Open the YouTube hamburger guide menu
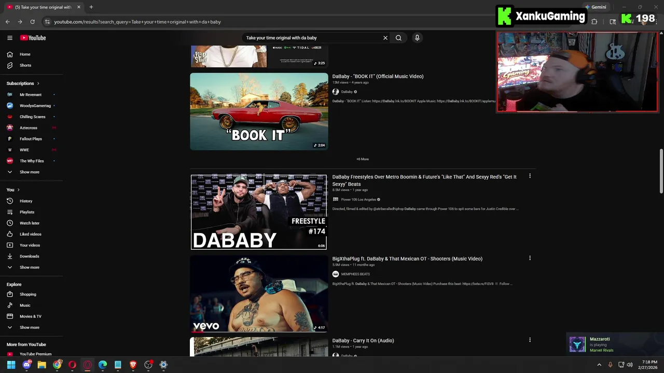The height and width of the screenshot is (373, 664). pyautogui.click(x=10, y=38)
